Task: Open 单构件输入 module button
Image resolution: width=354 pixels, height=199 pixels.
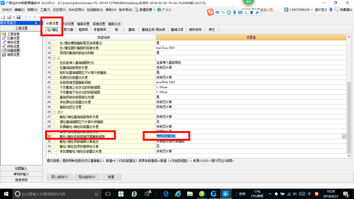Action: click(22, 174)
